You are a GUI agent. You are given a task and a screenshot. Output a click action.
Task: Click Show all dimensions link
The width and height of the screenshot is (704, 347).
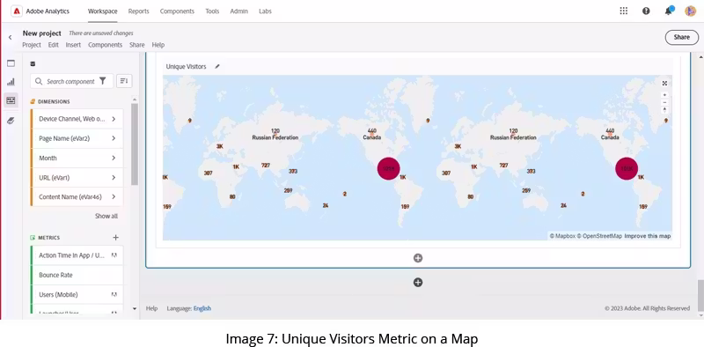106,216
